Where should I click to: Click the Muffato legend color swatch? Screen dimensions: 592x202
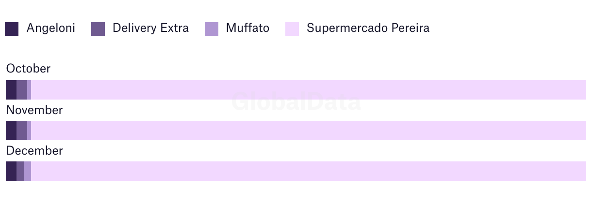click(x=212, y=29)
